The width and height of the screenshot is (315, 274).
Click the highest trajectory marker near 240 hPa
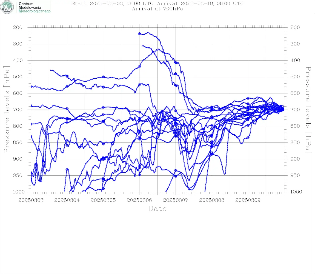[139, 34]
